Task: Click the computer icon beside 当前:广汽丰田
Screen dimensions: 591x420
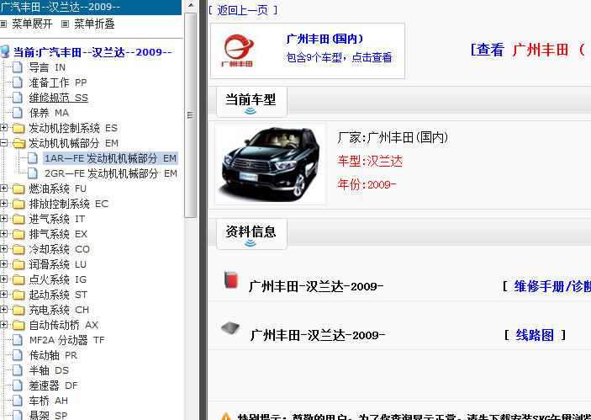Action: click(x=5, y=51)
